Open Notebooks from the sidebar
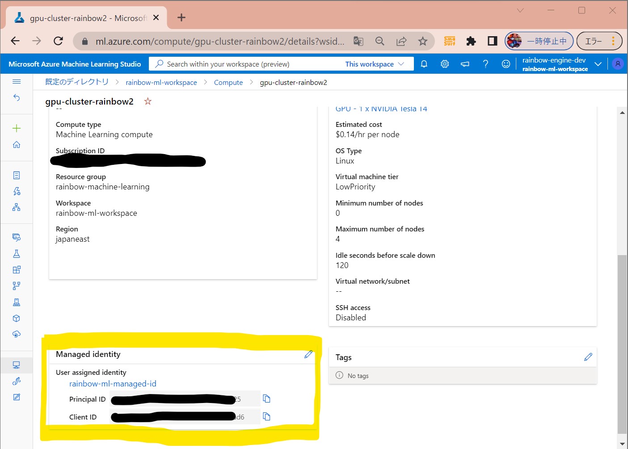Image resolution: width=628 pixels, height=449 pixels. pyautogui.click(x=17, y=175)
